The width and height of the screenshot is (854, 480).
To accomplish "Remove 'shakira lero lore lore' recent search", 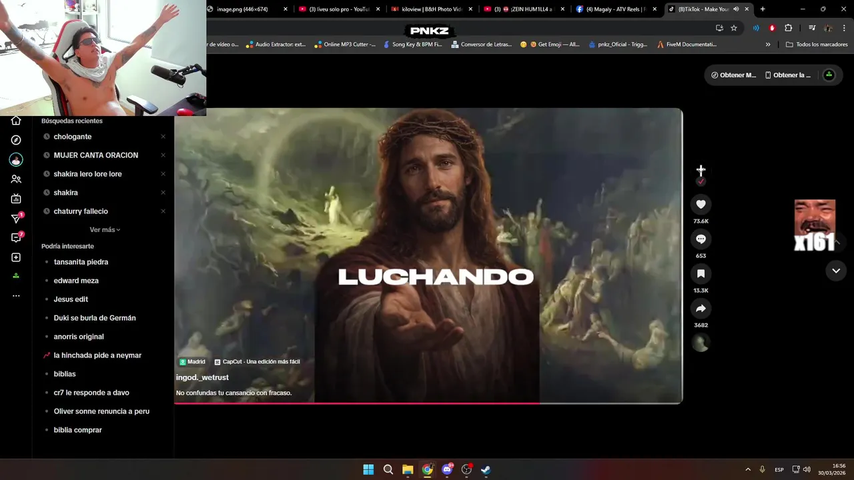I will pos(163,174).
